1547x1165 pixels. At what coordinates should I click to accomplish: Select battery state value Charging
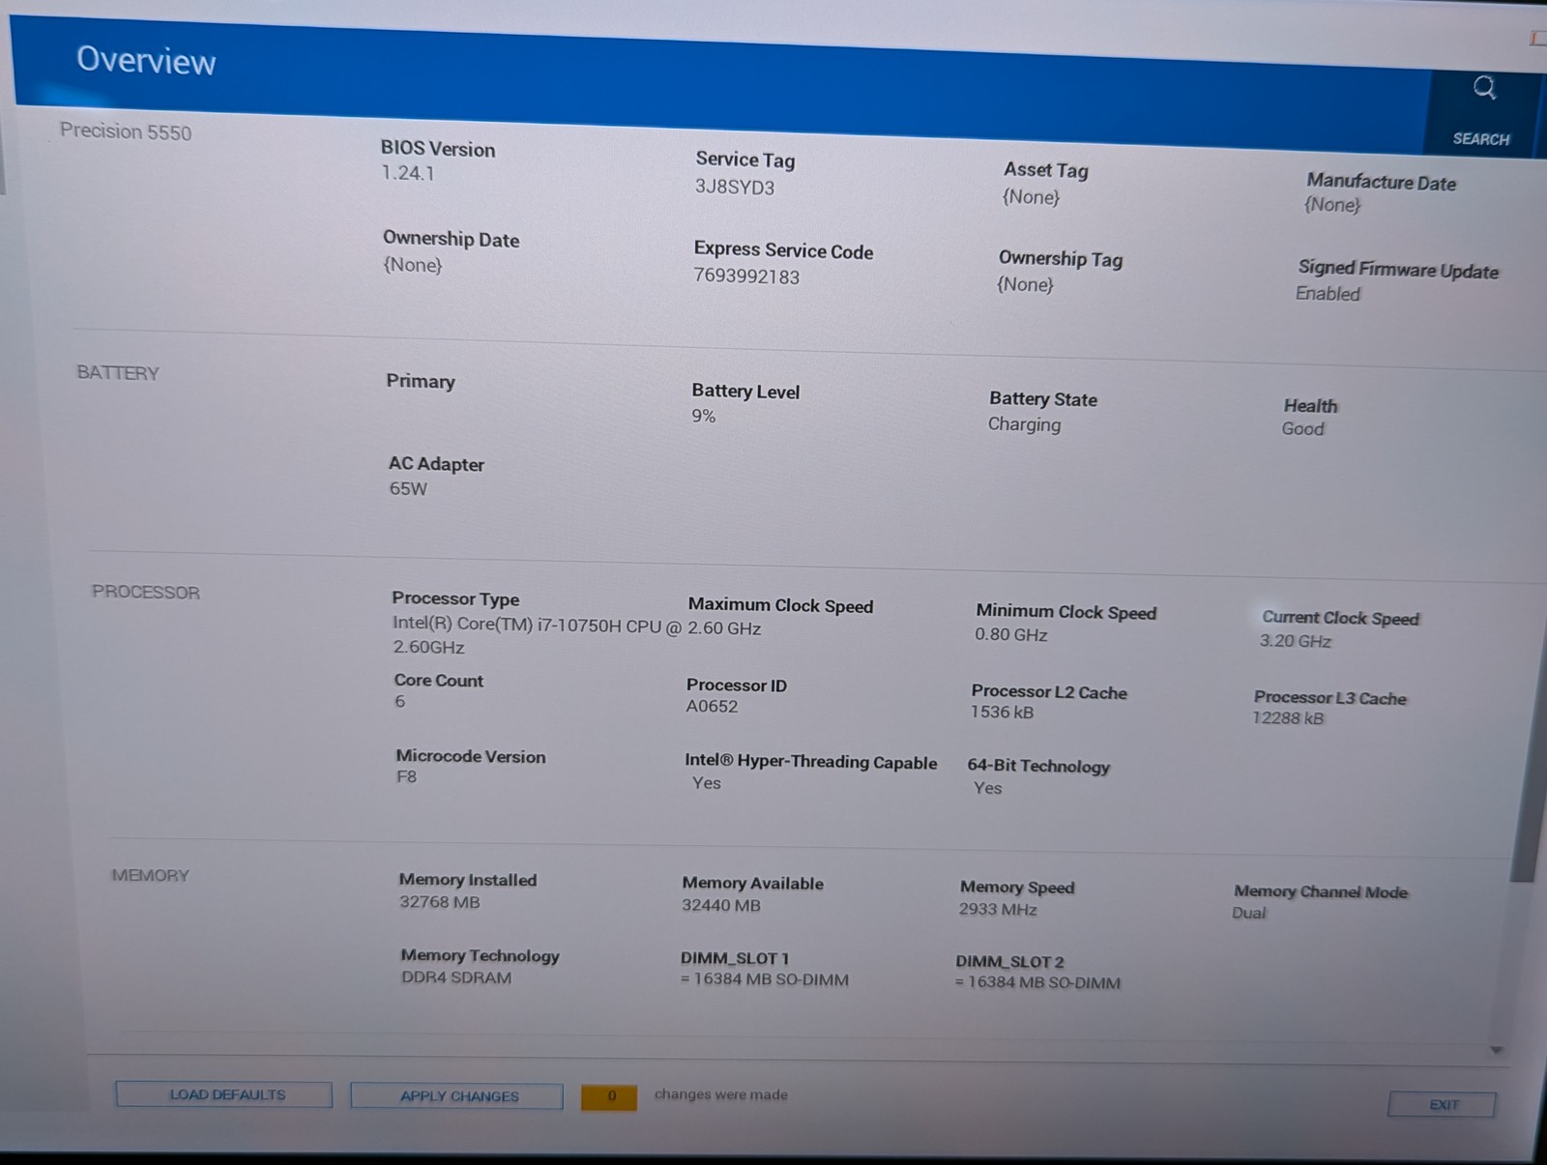(x=1024, y=424)
